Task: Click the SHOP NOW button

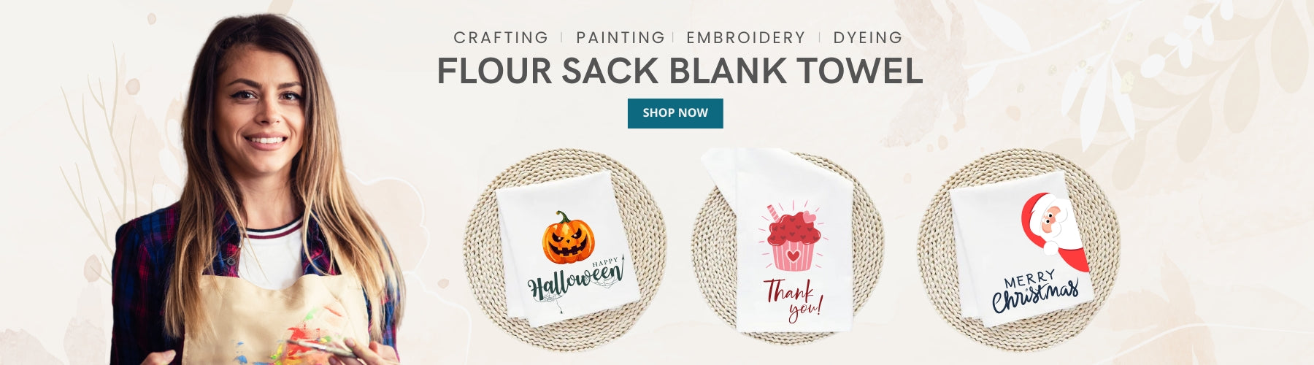Action: coord(675,113)
